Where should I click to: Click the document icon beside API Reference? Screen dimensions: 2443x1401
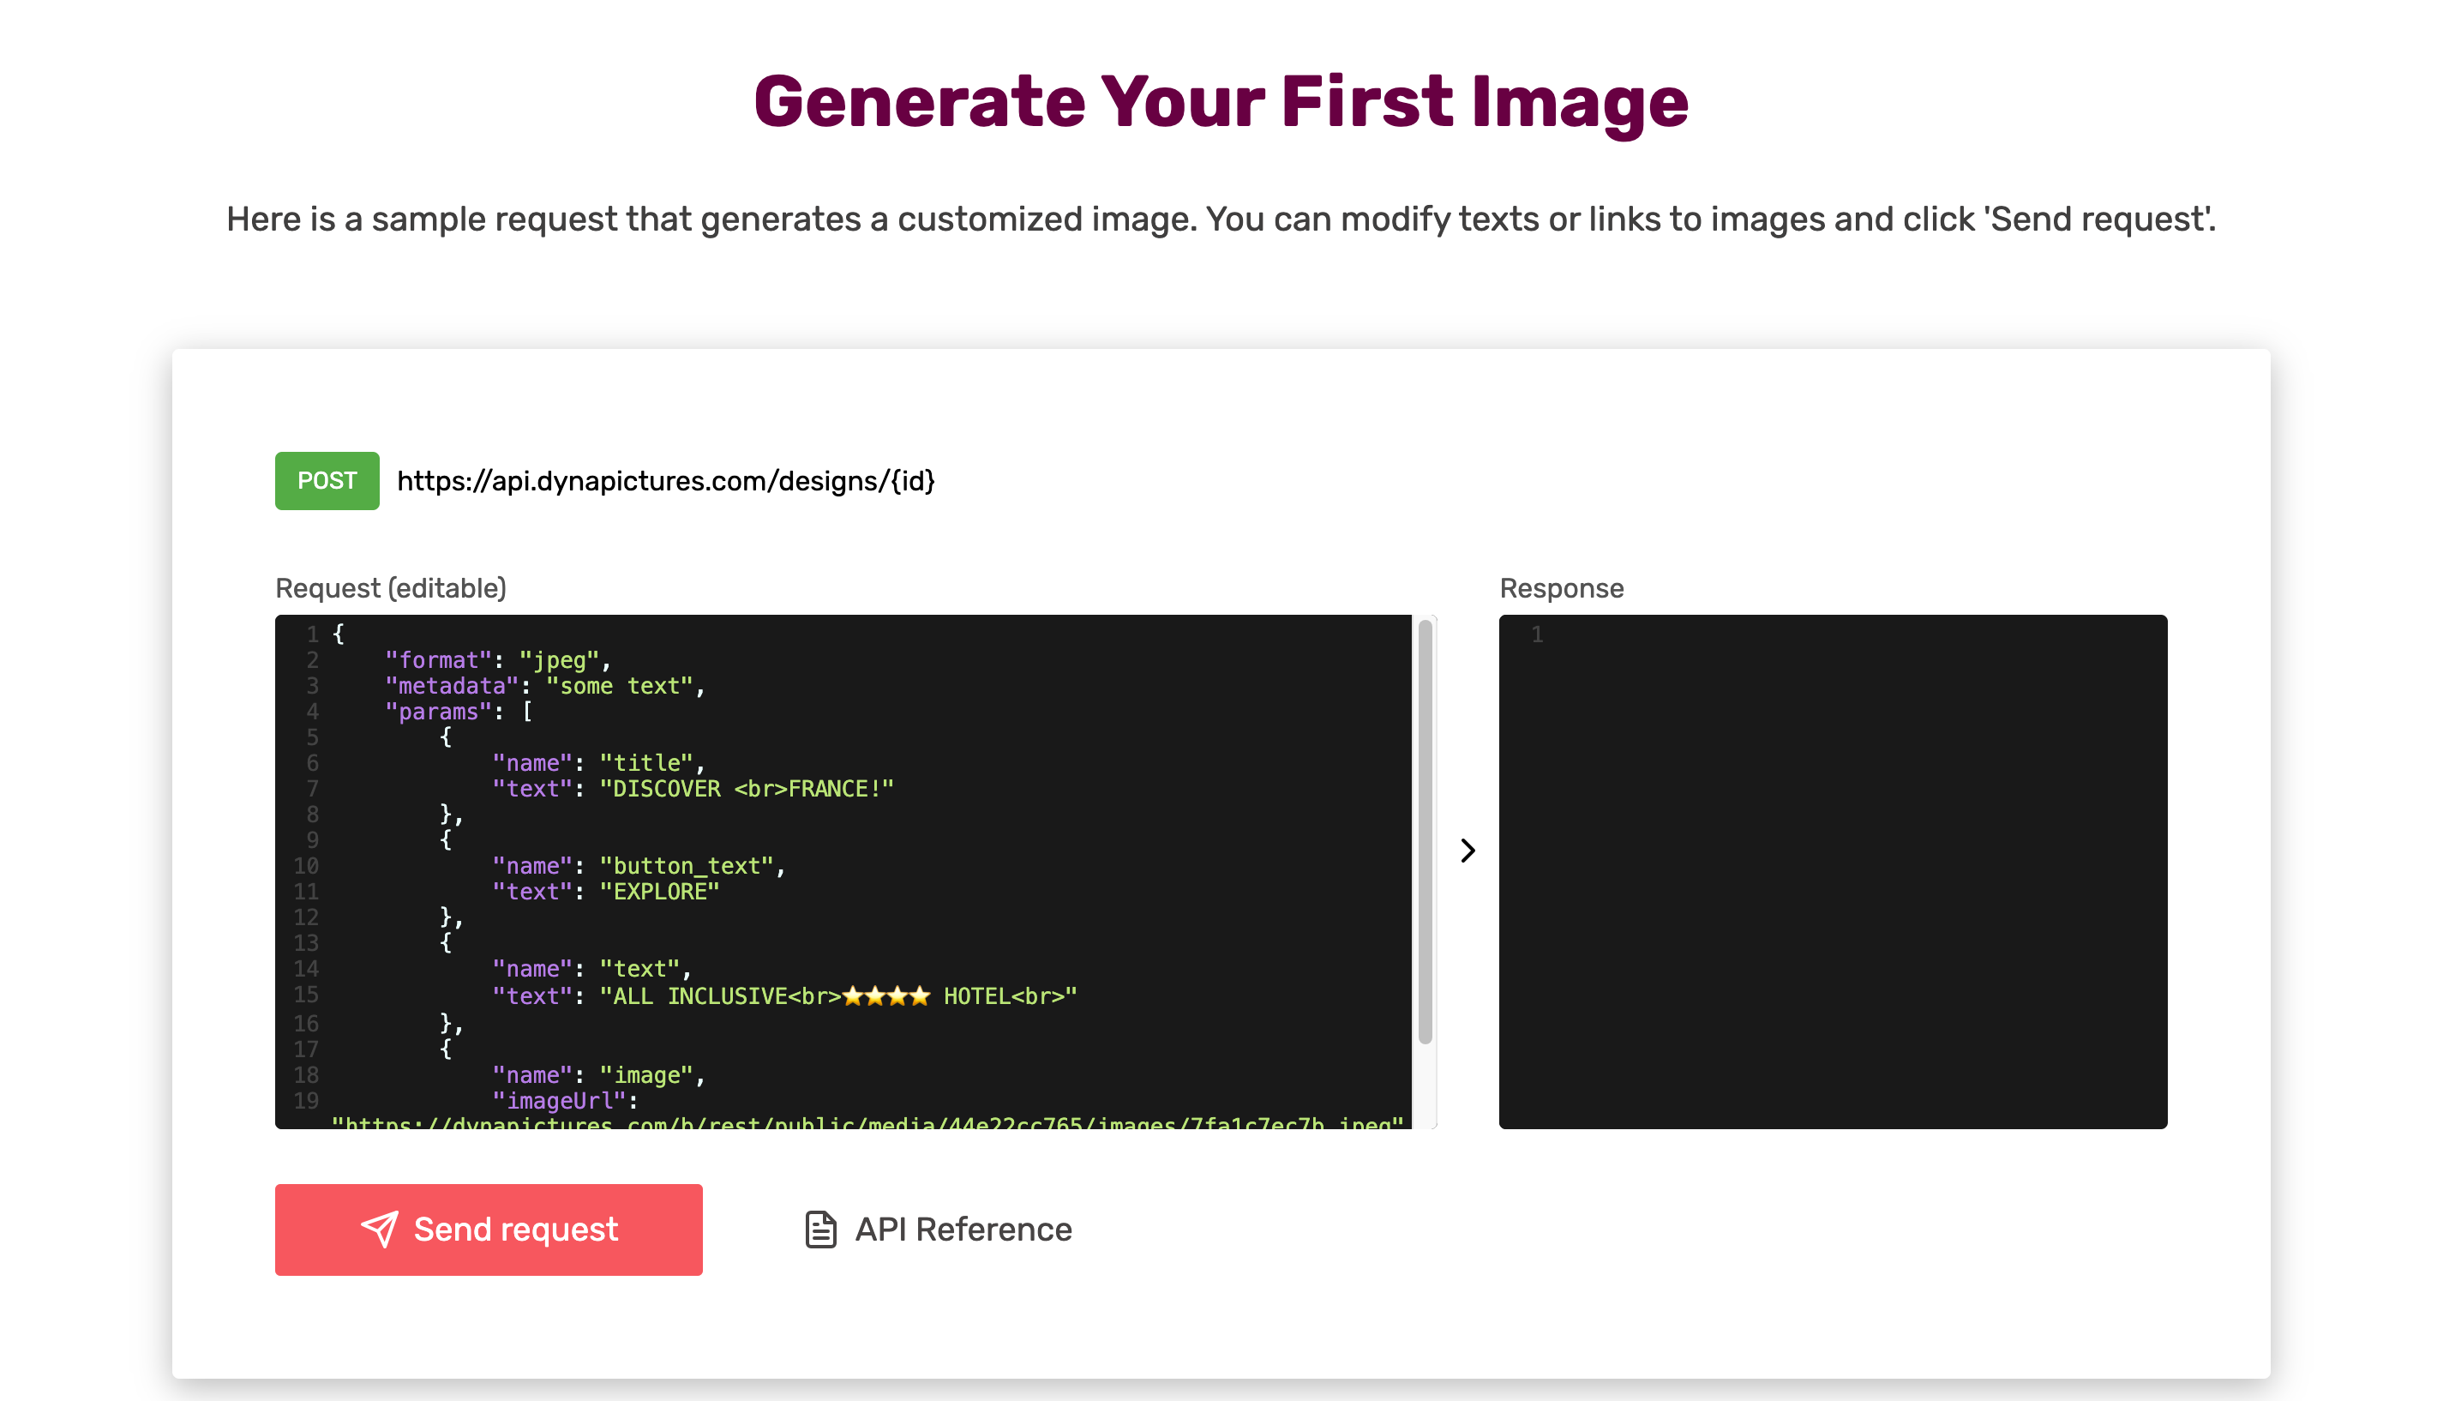819,1229
